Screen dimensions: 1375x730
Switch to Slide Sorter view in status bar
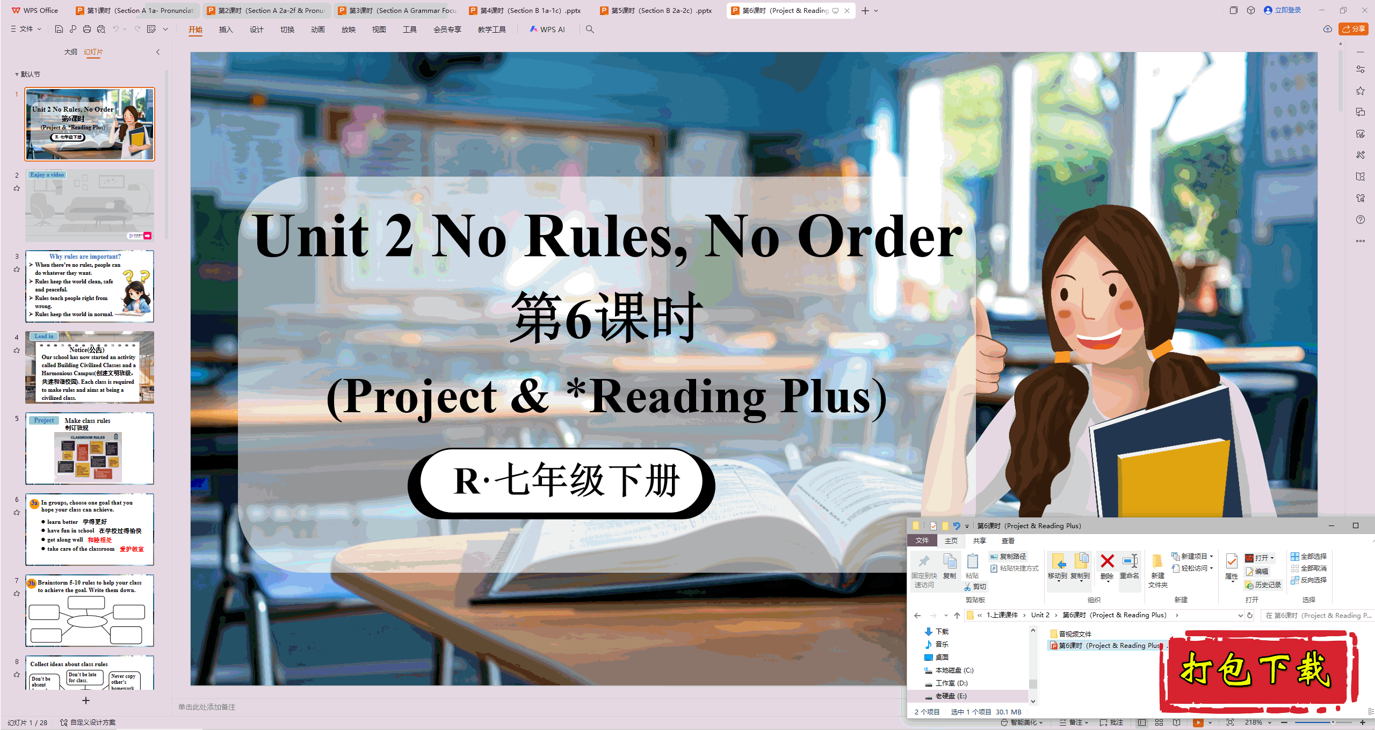point(1159,722)
